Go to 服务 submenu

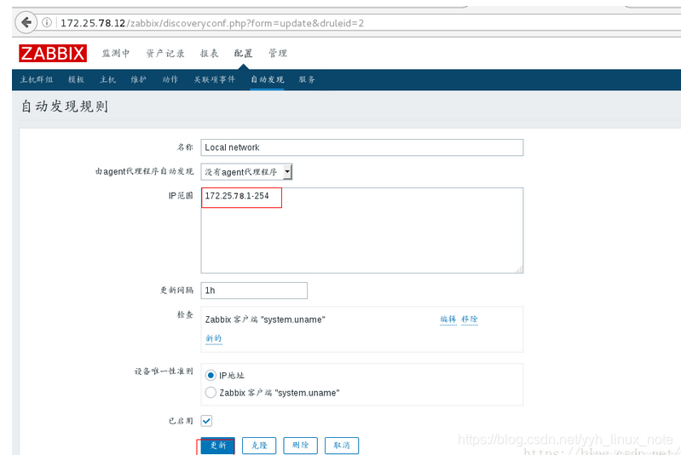point(307,79)
